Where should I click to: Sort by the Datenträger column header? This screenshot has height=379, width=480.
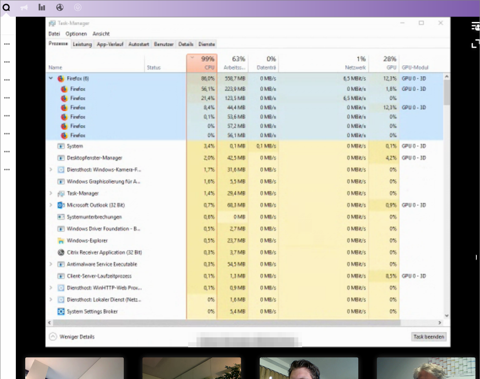point(263,63)
